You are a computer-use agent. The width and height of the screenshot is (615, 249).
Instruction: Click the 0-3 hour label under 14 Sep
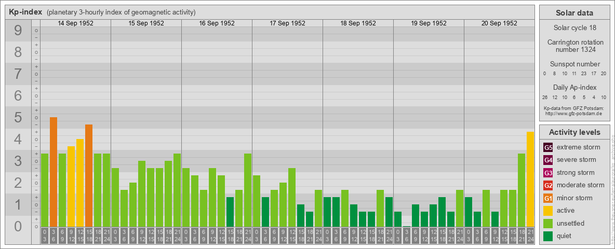[45, 236]
